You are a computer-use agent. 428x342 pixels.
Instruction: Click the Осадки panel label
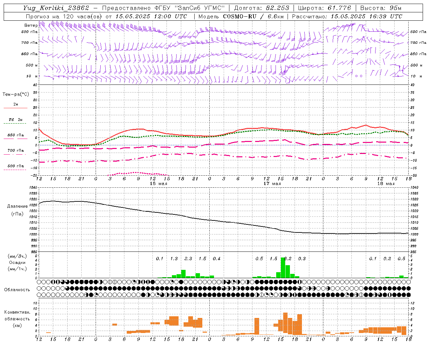pos(17,263)
